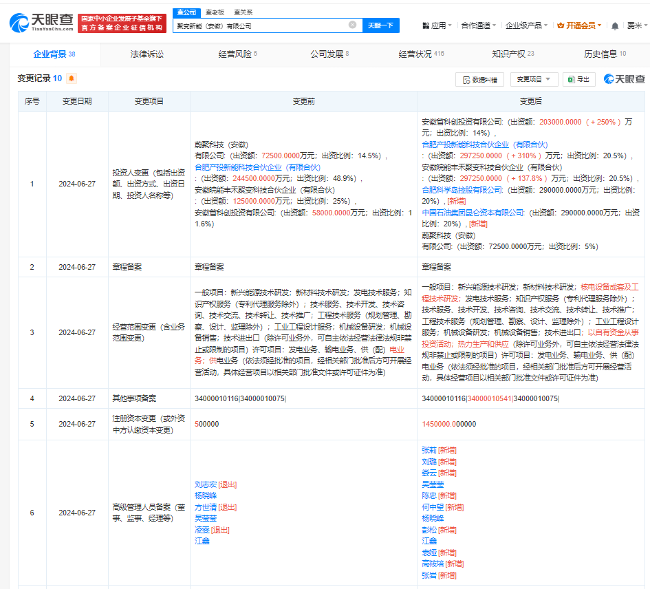650x589 pixels.
Task: Click the 数据纠错 correction icon button
Action: (x=466, y=79)
